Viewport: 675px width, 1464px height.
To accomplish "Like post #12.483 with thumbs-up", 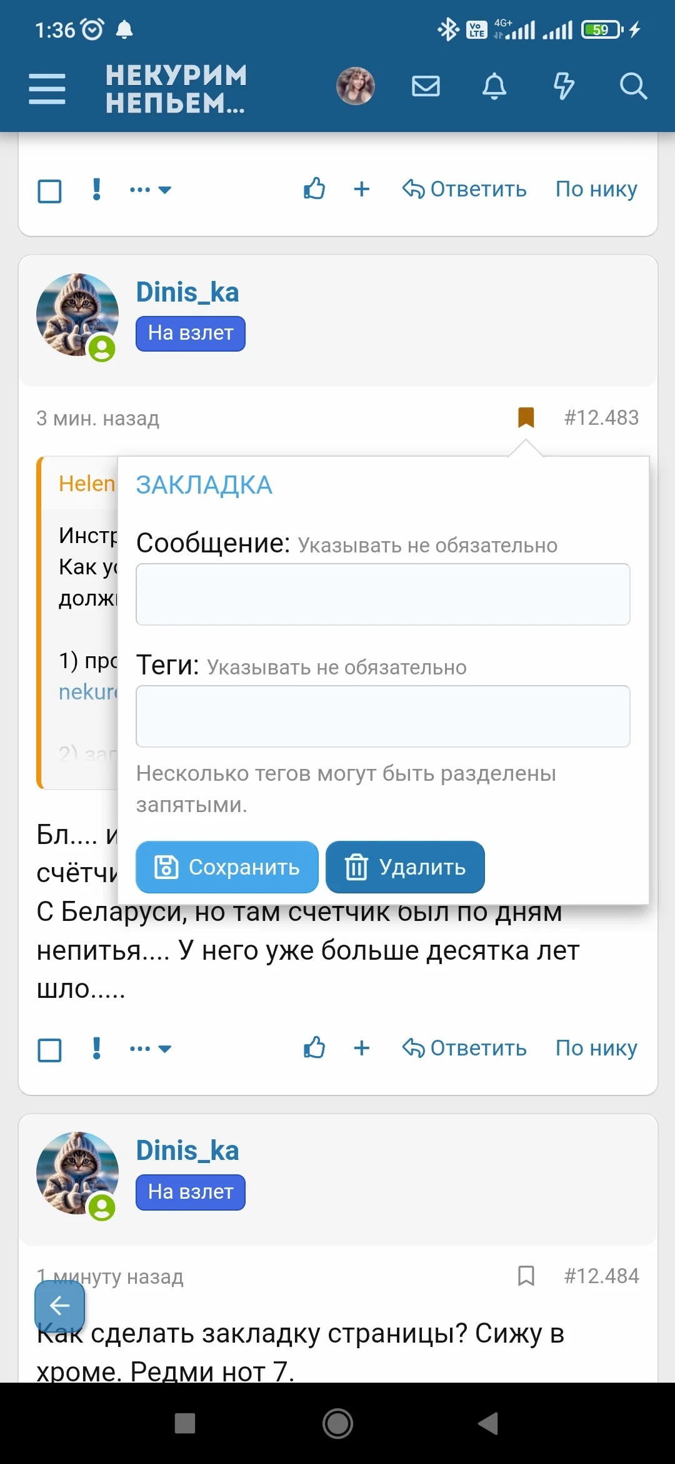I will point(314,1047).
